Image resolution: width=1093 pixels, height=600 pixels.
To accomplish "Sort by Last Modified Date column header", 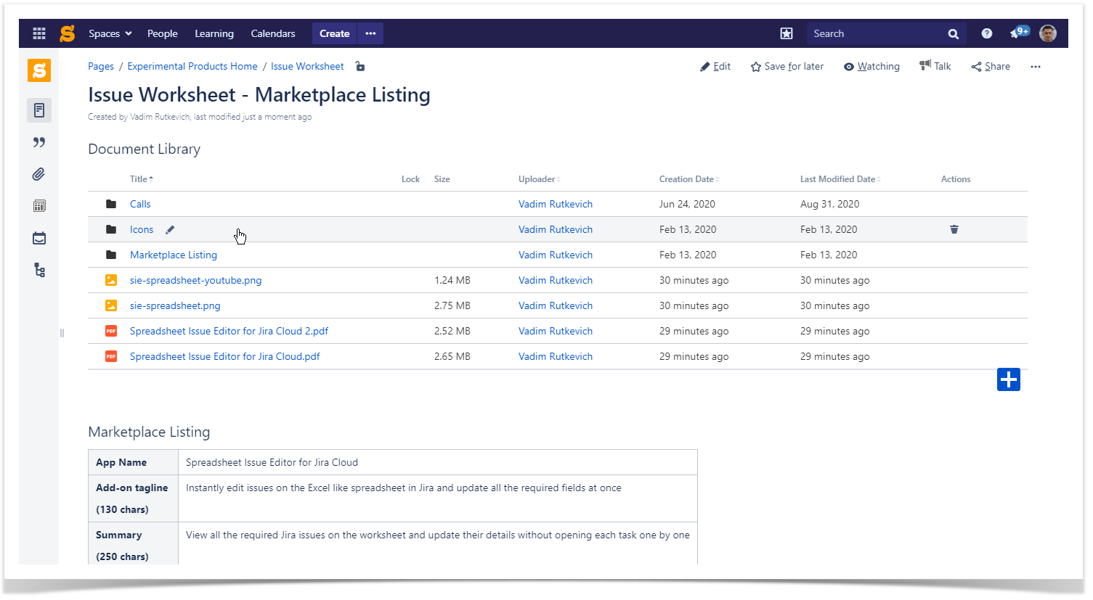I will coord(840,179).
